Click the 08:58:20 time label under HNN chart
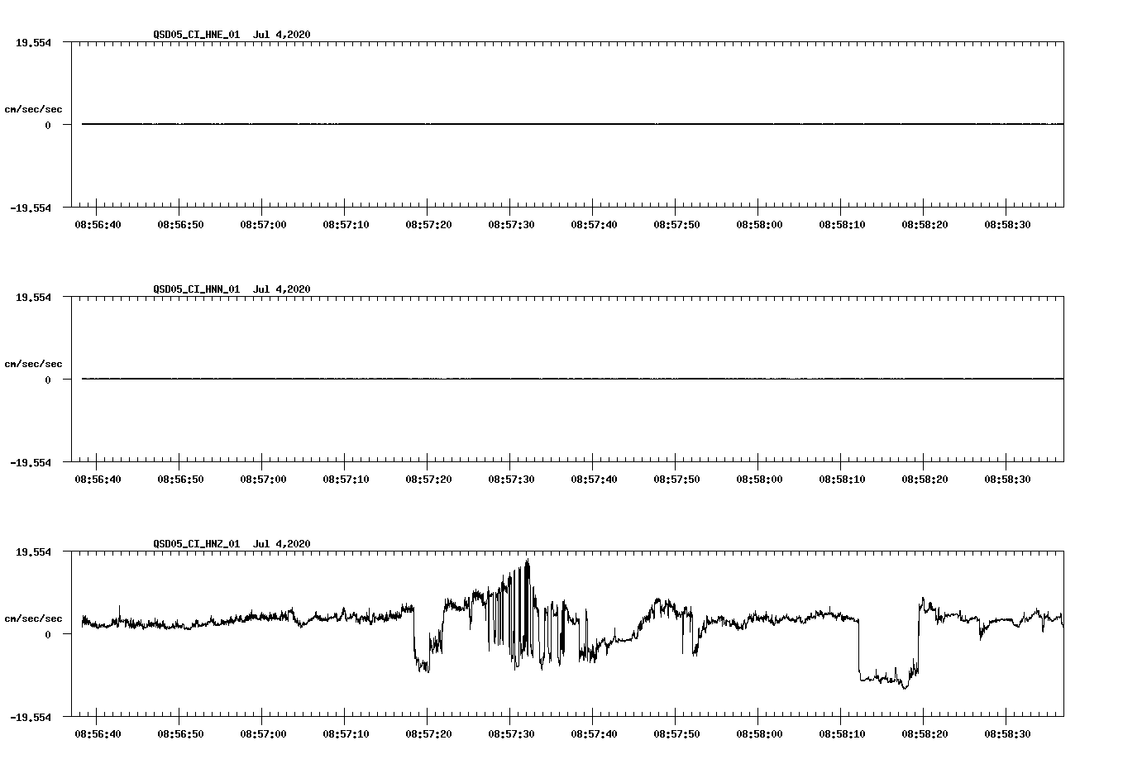Viewport: 1123px width, 764px height. [925, 479]
